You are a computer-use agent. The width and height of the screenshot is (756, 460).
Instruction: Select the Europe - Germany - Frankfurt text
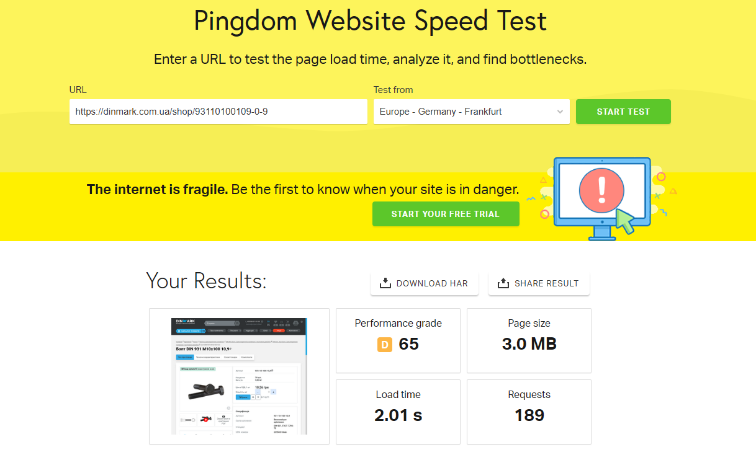[441, 112]
